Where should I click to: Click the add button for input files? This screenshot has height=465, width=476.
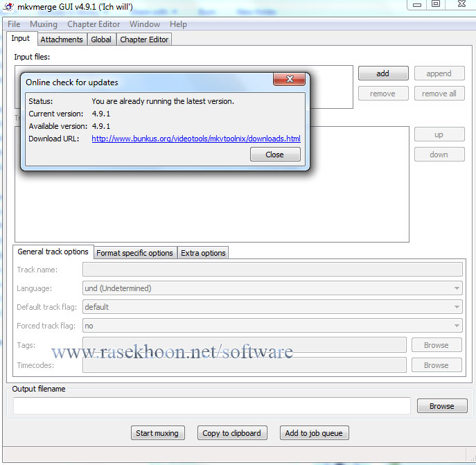[x=382, y=73]
